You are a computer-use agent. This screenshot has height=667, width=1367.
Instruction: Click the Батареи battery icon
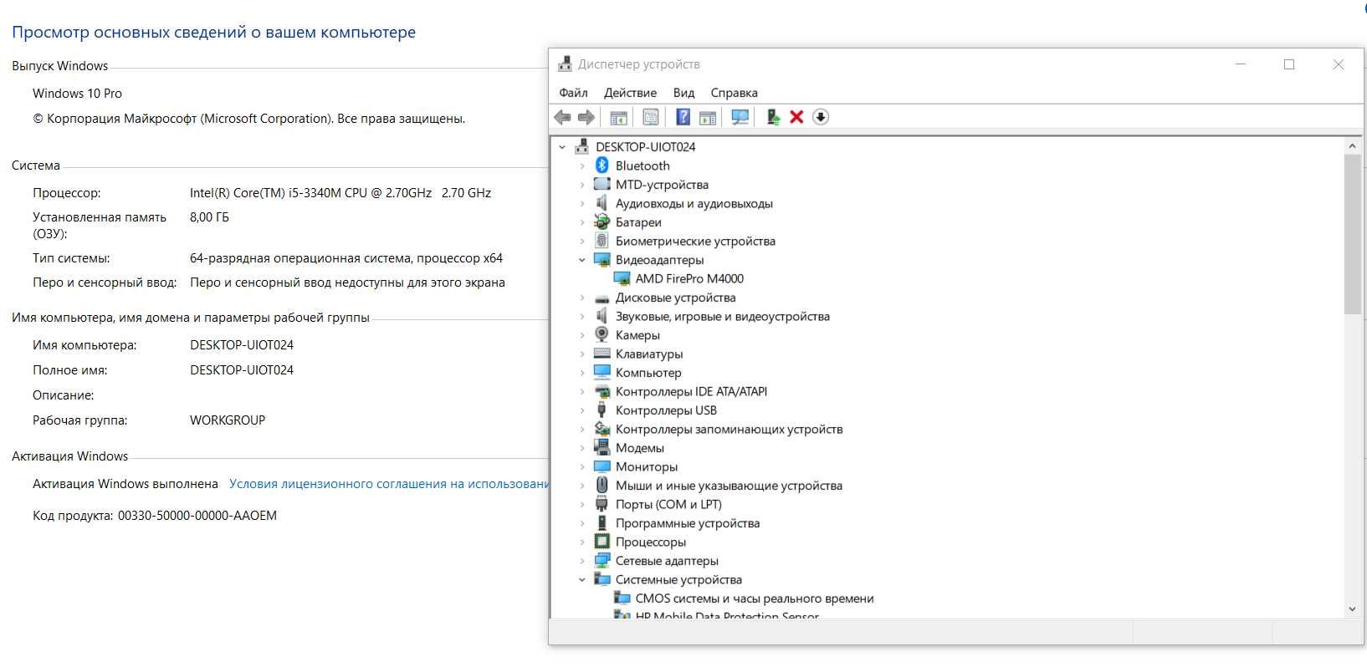[602, 221]
